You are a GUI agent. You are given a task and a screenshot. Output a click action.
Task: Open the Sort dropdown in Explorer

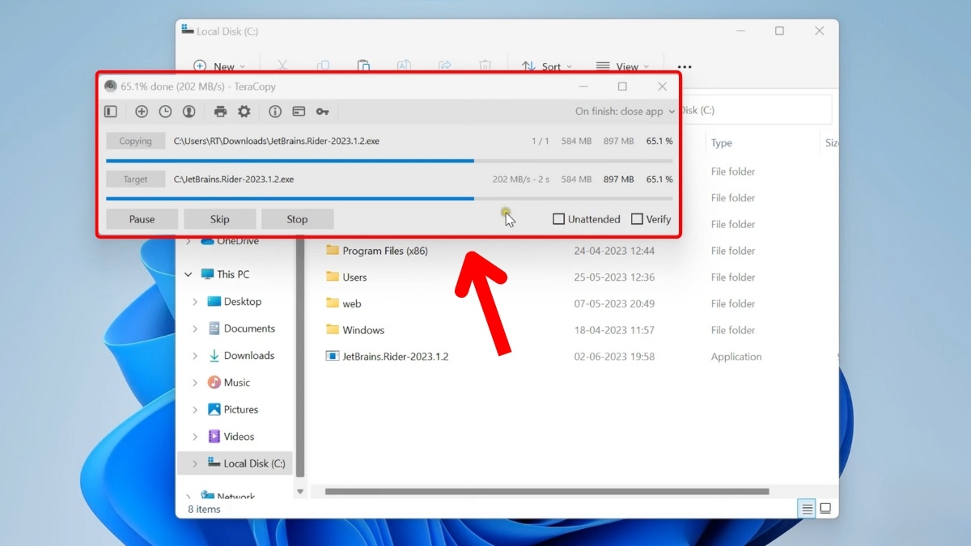click(x=547, y=67)
